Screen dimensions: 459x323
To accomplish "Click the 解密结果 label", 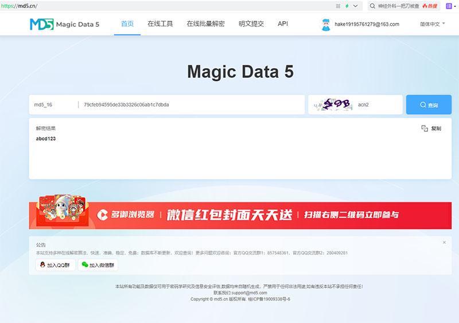I will click(46, 129).
